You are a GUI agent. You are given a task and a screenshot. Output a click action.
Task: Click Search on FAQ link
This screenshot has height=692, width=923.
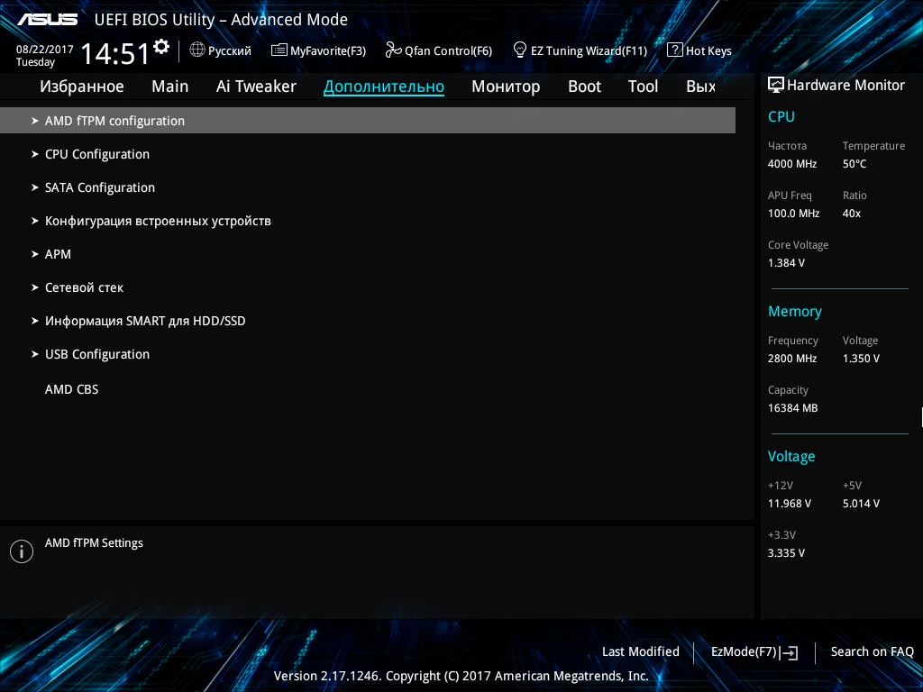coord(873,652)
